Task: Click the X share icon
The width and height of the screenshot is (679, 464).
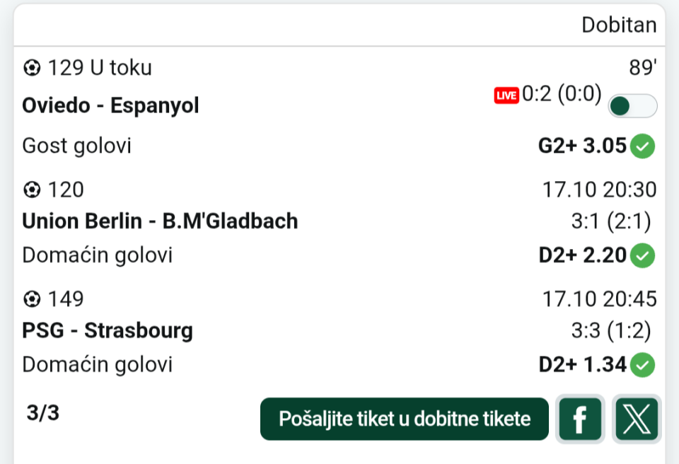Action: coord(637,419)
